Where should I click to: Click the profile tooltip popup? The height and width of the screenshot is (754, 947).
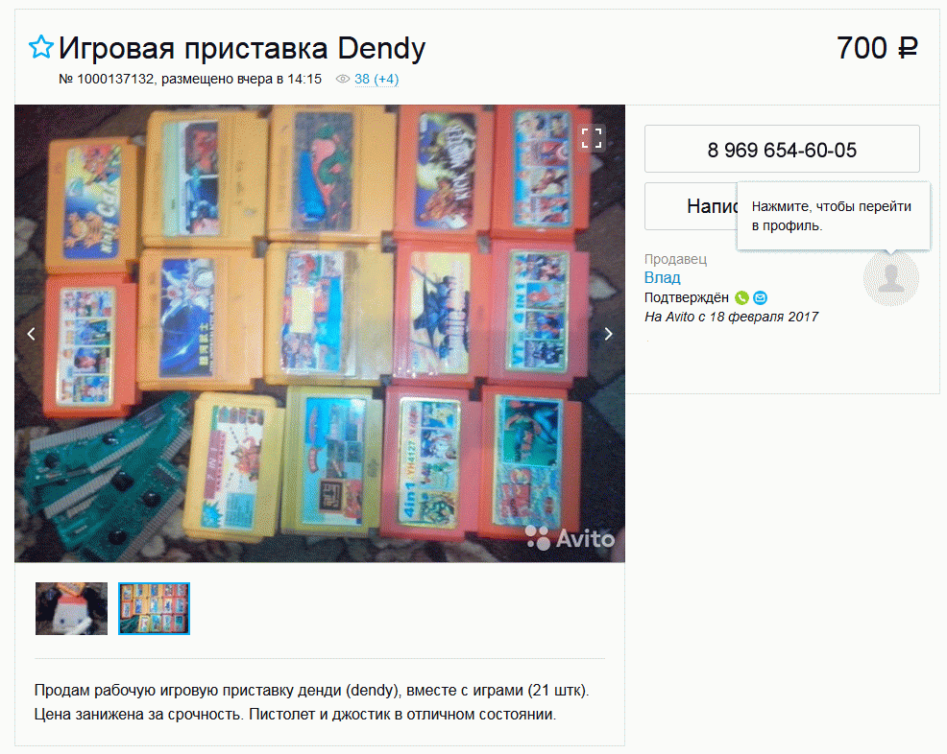coord(834,216)
